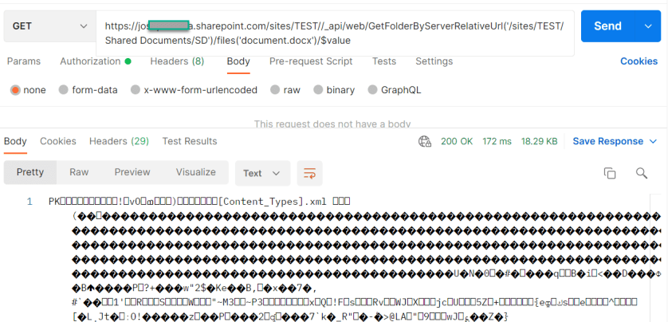This screenshot has height=322, width=668.
Task: Click in the request URL field
Action: pos(335,33)
